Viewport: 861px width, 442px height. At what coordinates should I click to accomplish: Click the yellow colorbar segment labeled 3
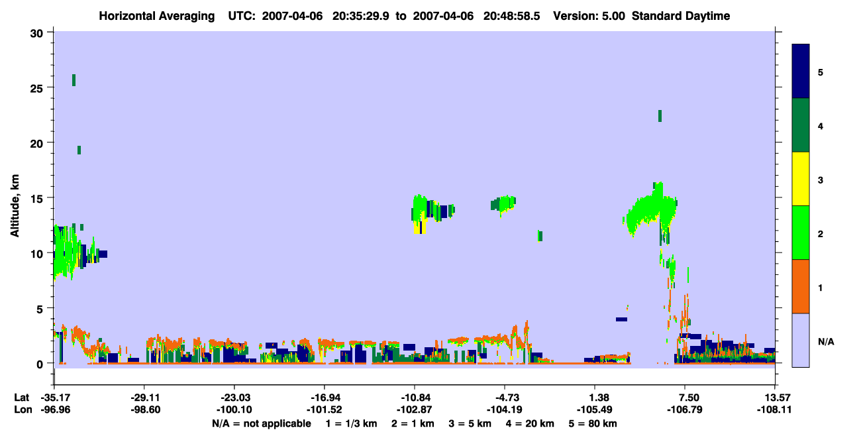(x=801, y=179)
